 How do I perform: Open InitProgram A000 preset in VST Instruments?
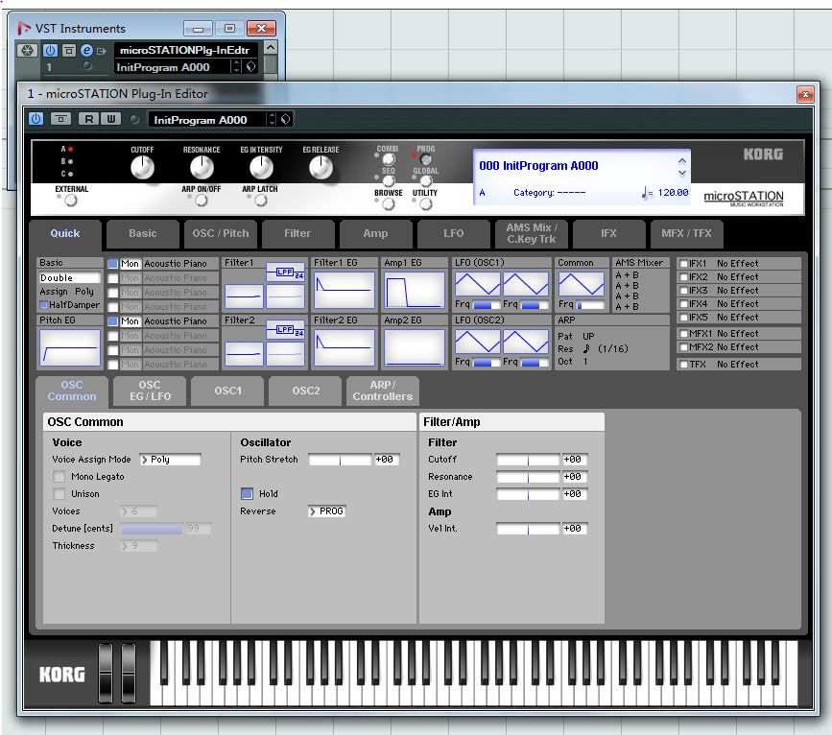coord(173,67)
